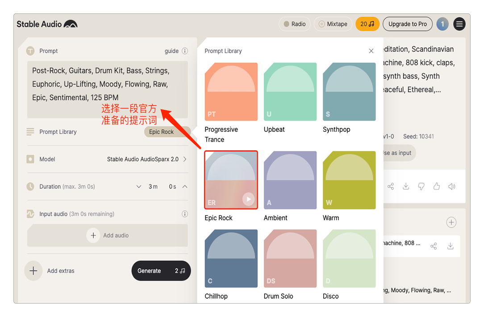Click the Seed: 10341 text
Image resolution: width=484 pixels, height=317 pixels.
[x=418, y=137]
